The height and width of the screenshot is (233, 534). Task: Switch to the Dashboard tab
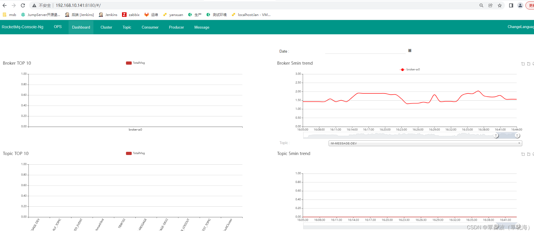click(81, 27)
